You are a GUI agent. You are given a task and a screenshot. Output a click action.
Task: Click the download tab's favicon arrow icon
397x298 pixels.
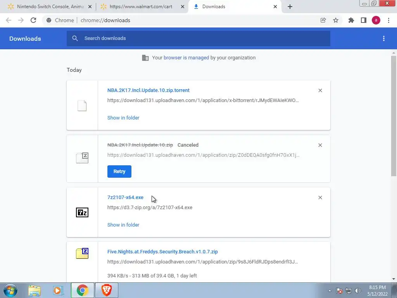click(196, 7)
